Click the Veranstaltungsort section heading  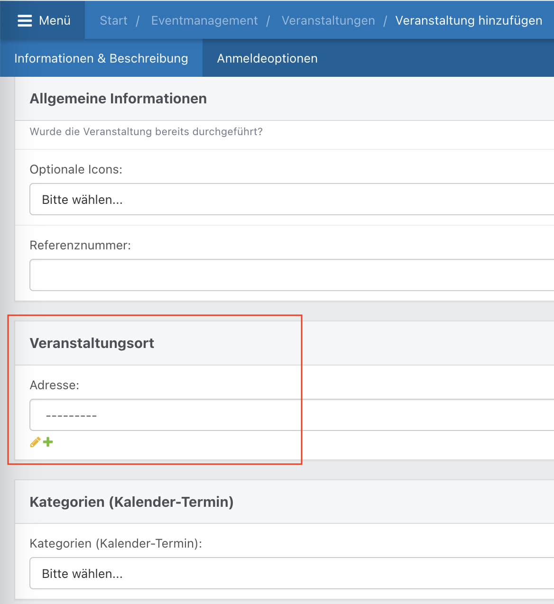pos(92,343)
